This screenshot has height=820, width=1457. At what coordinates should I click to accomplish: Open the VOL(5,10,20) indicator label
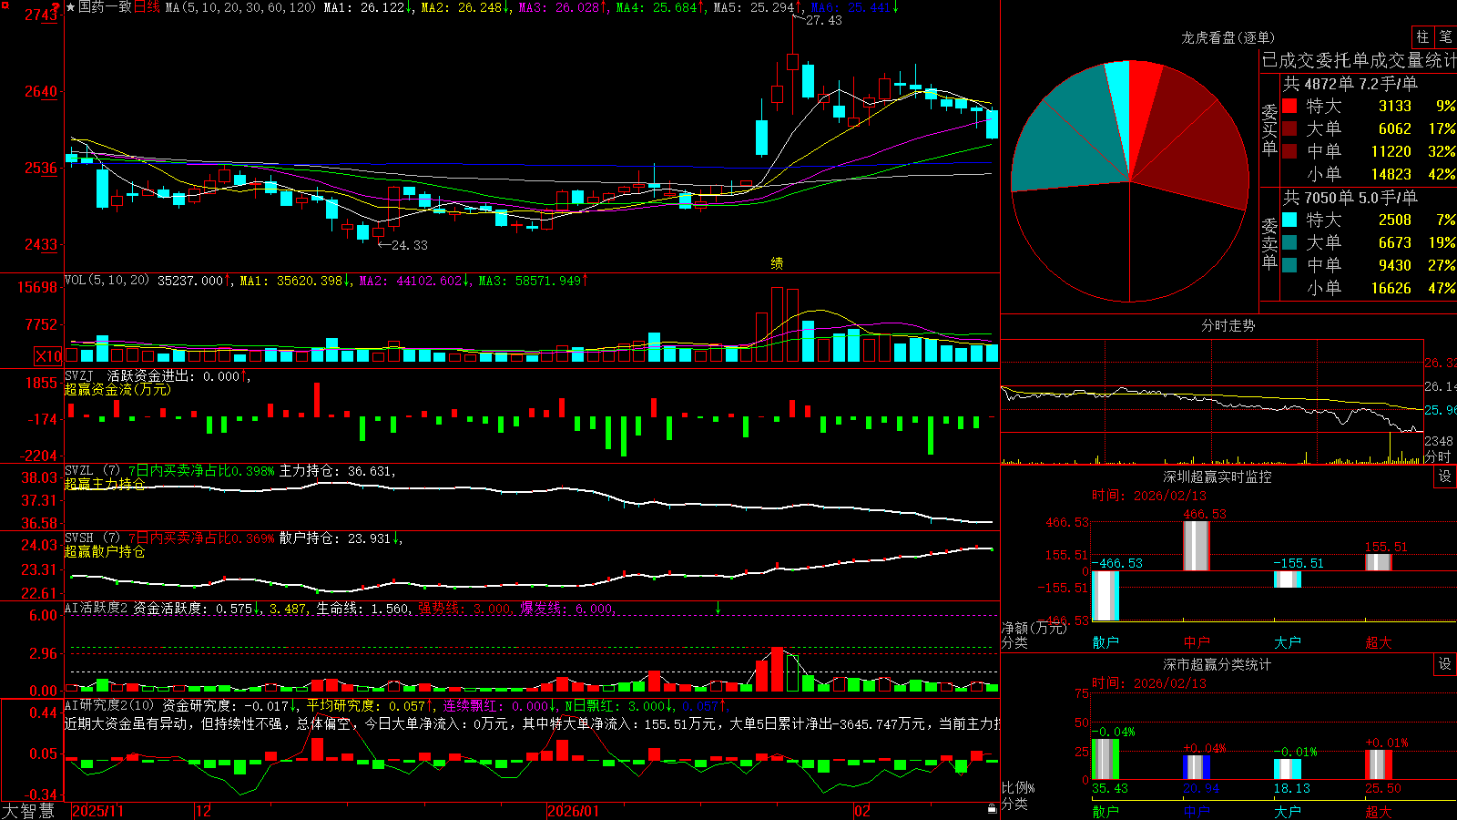107,281
